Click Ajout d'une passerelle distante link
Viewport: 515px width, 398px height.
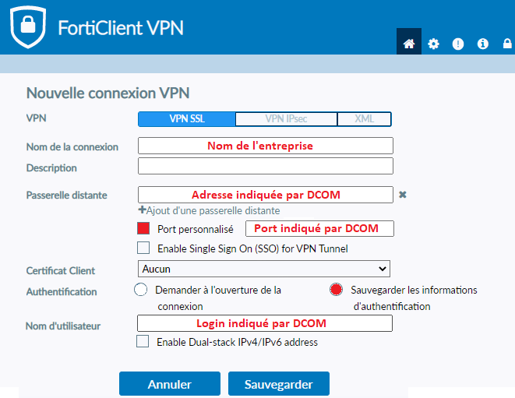point(213,210)
